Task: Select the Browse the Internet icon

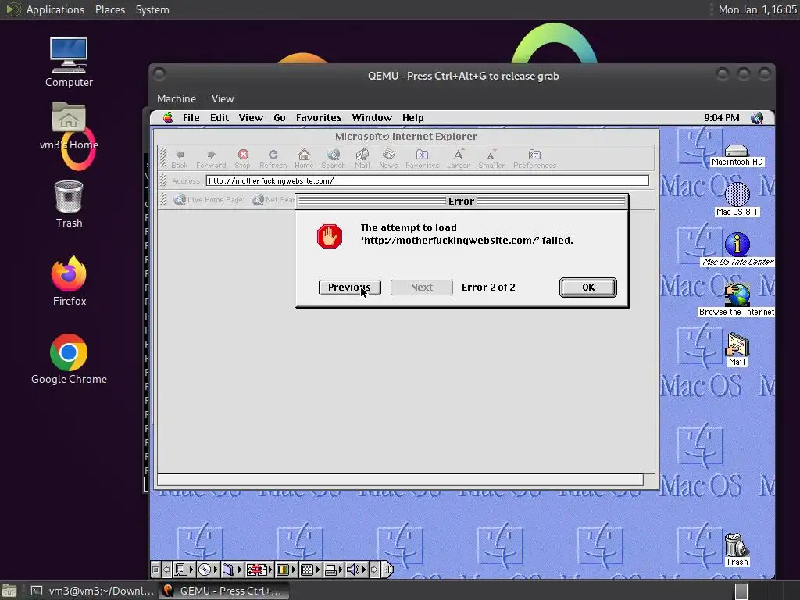Action: [737, 300]
